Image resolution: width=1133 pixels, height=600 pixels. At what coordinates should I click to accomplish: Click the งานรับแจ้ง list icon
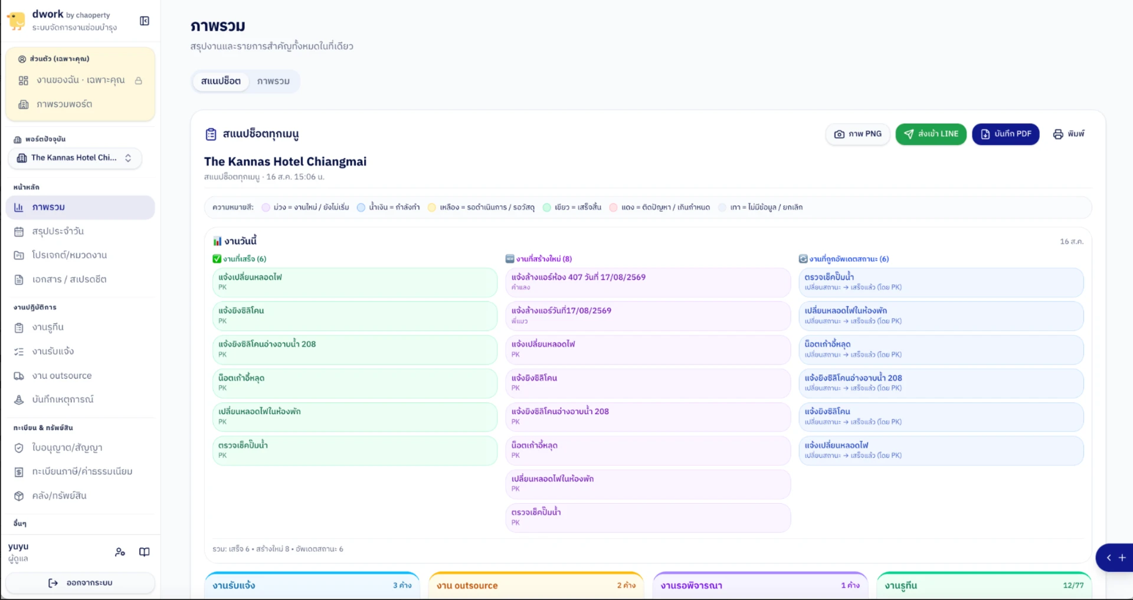(19, 352)
